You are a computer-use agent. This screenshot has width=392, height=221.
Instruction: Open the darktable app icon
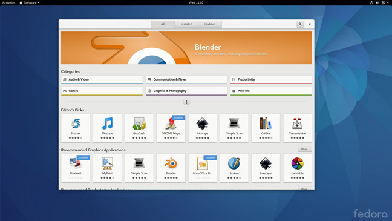click(x=297, y=163)
